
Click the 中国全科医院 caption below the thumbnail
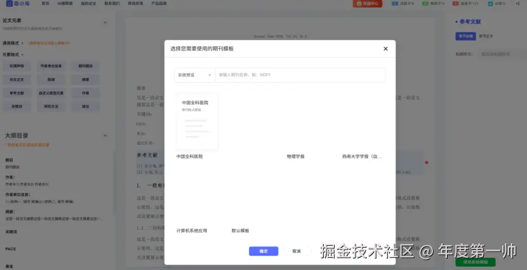coord(190,157)
